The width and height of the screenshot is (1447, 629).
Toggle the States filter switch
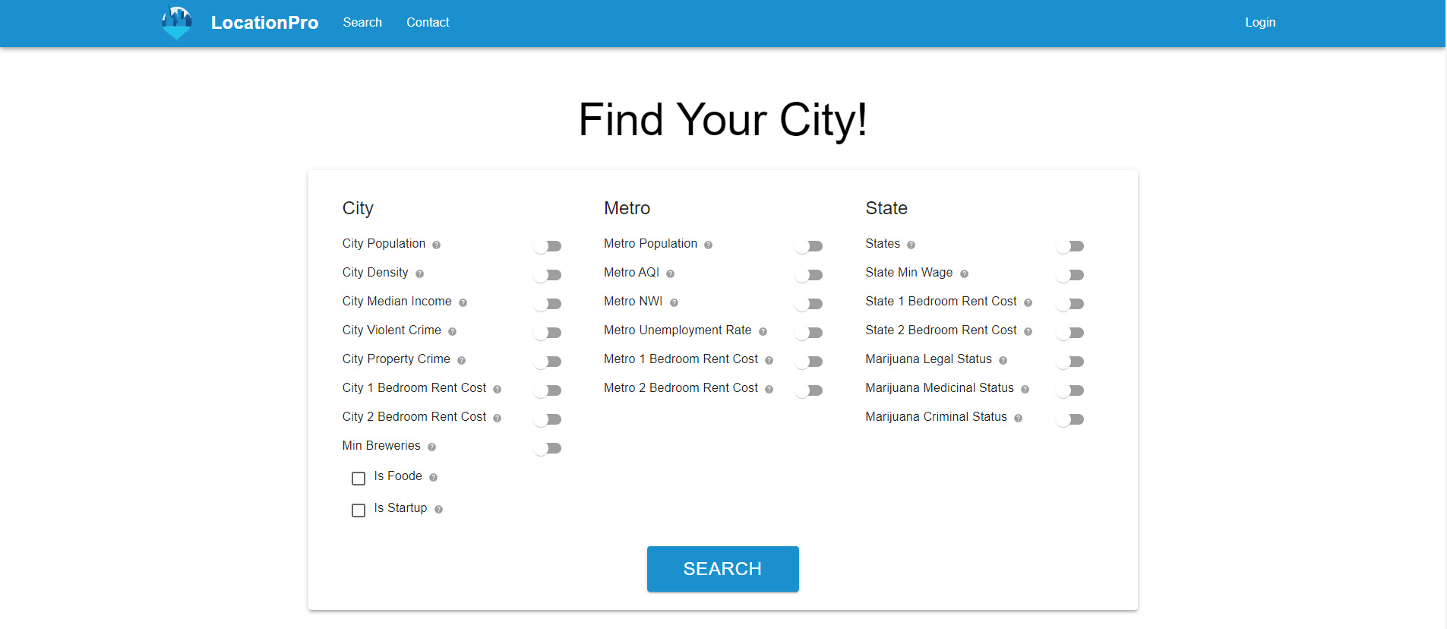coord(1070,246)
